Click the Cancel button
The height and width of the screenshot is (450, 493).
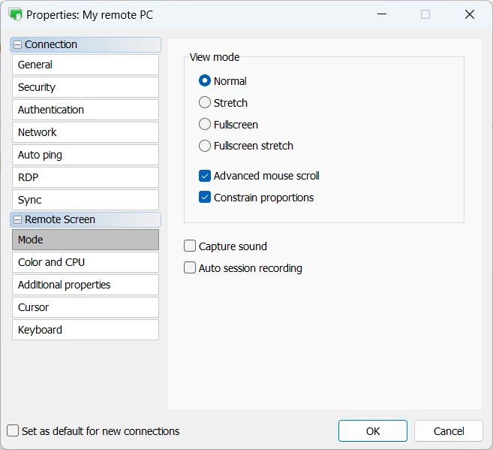click(449, 431)
